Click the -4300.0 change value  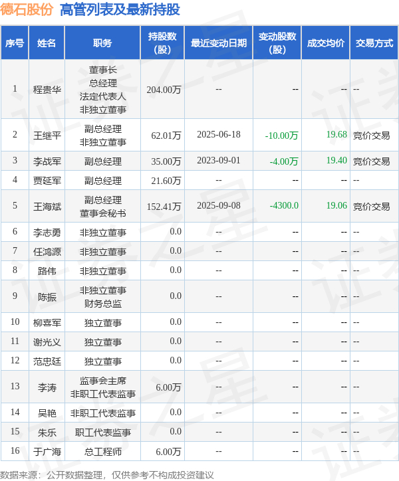click(284, 205)
